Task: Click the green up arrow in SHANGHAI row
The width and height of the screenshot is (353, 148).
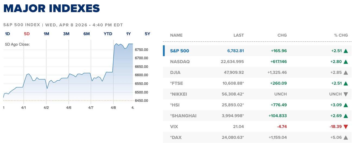Action: pyautogui.click(x=346, y=116)
